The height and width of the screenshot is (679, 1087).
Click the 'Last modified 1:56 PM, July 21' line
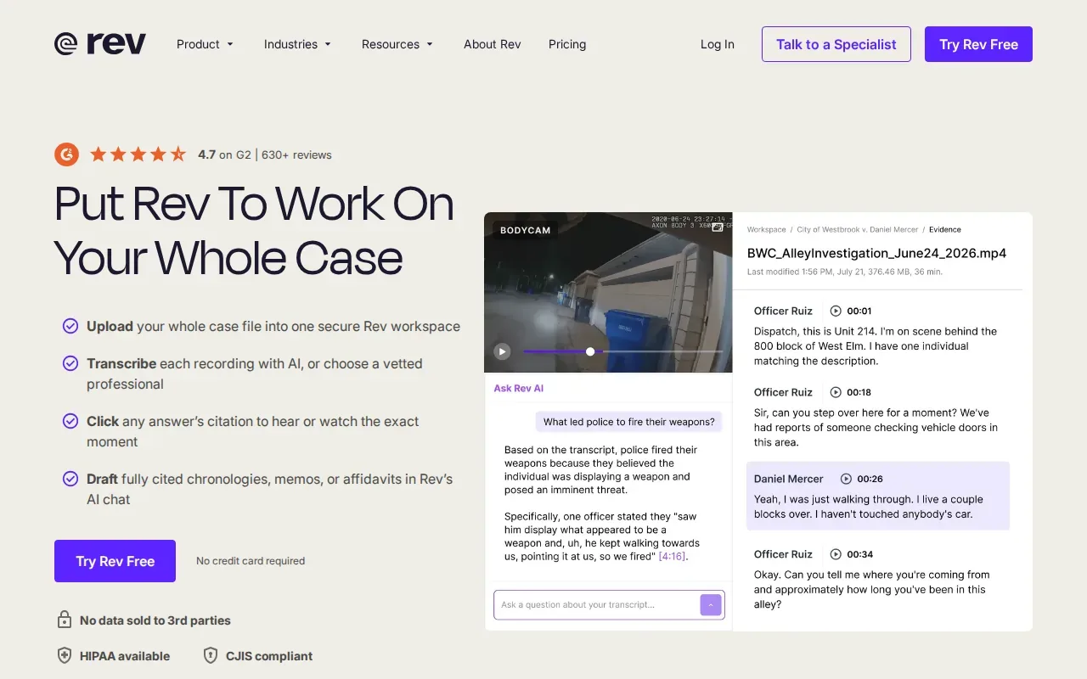845,272
